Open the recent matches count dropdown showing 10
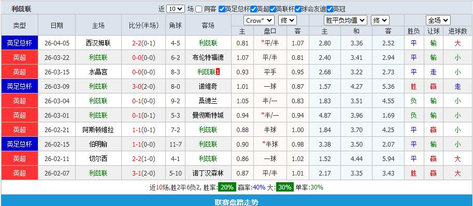This screenshot has width=473, height=206. pos(175,9)
